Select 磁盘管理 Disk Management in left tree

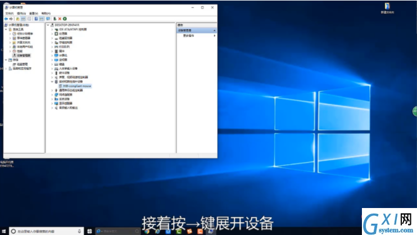pos(22,64)
